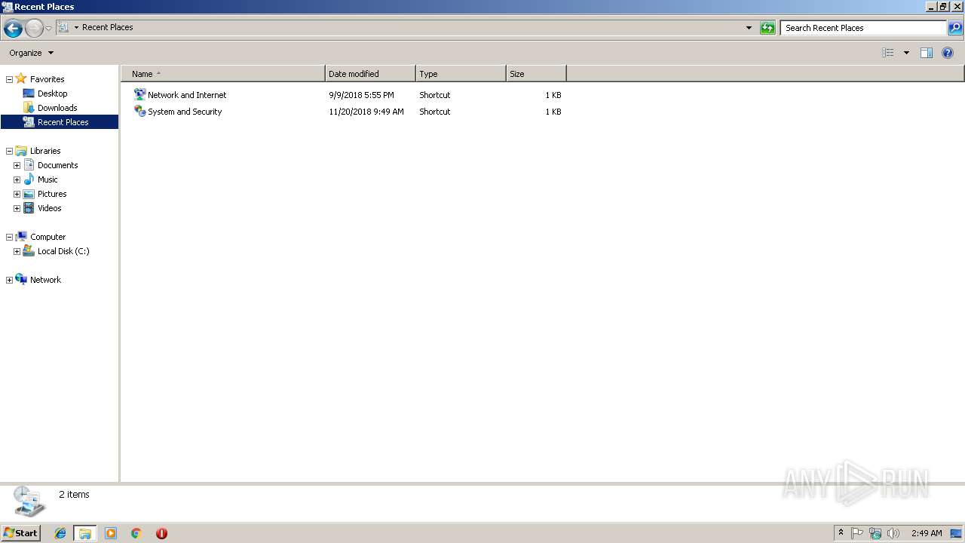Image resolution: width=965 pixels, height=543 pixels.
Task: Show hidden tray icons arrow
Action: [841, 532]
